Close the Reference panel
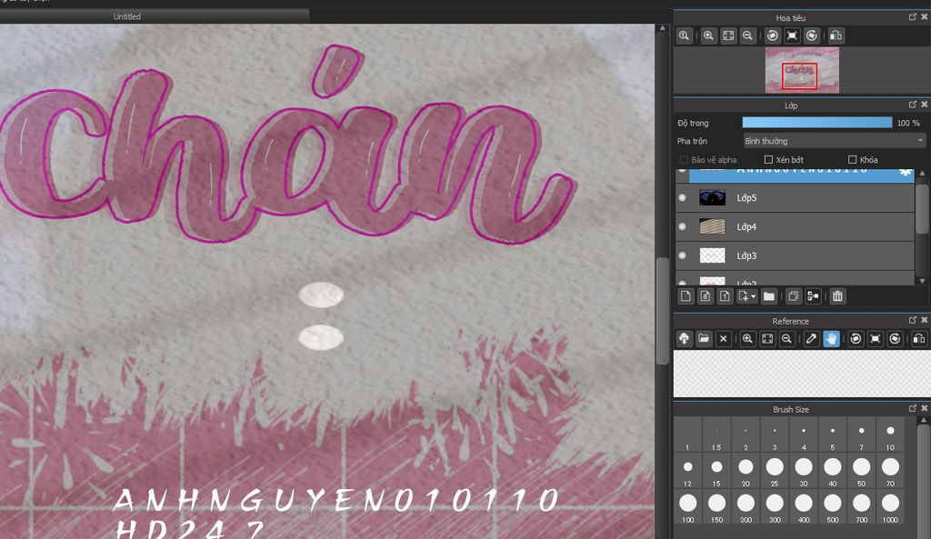This screenshot has height=539, width=931. click(924, 320)
